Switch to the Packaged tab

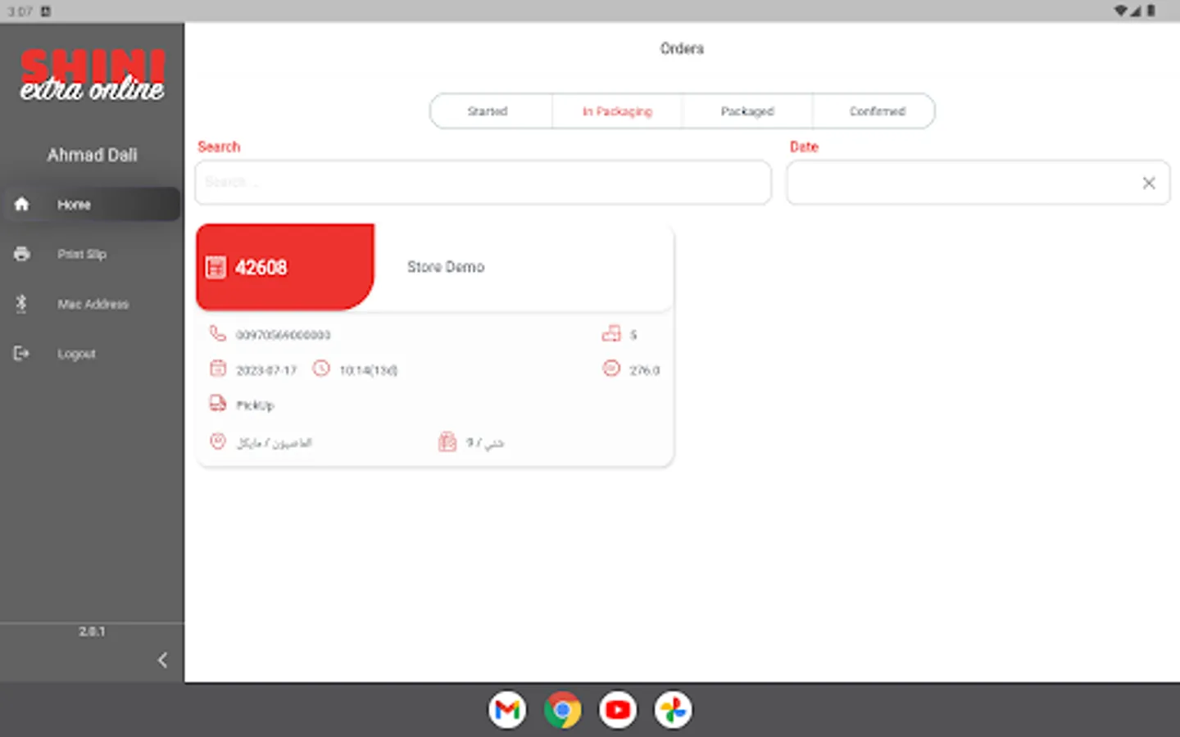[x=747, y=111]
